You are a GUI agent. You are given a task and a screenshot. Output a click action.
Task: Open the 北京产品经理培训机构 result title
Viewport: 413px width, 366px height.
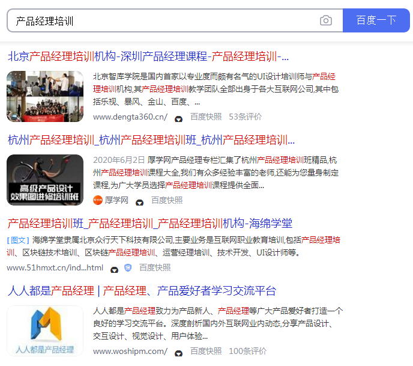point(148,56)
